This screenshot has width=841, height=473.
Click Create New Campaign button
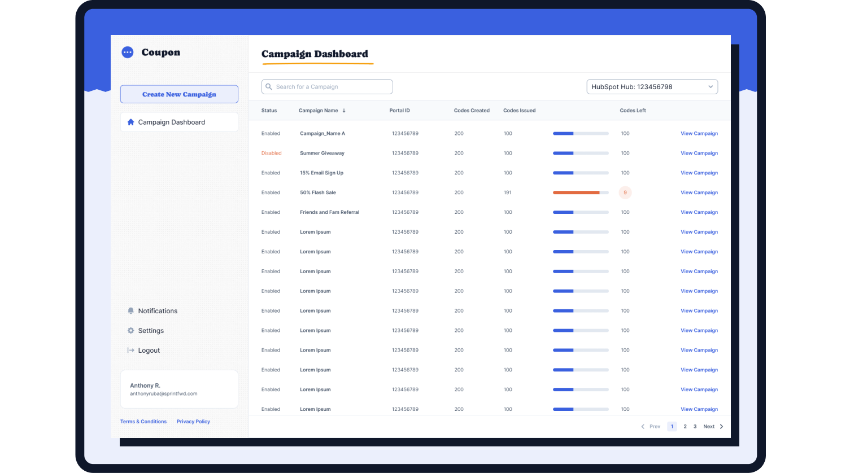pyautogui.click(x=179, y=94)
